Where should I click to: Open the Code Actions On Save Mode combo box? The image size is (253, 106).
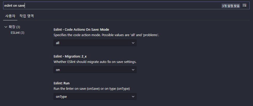click(95, 43)
